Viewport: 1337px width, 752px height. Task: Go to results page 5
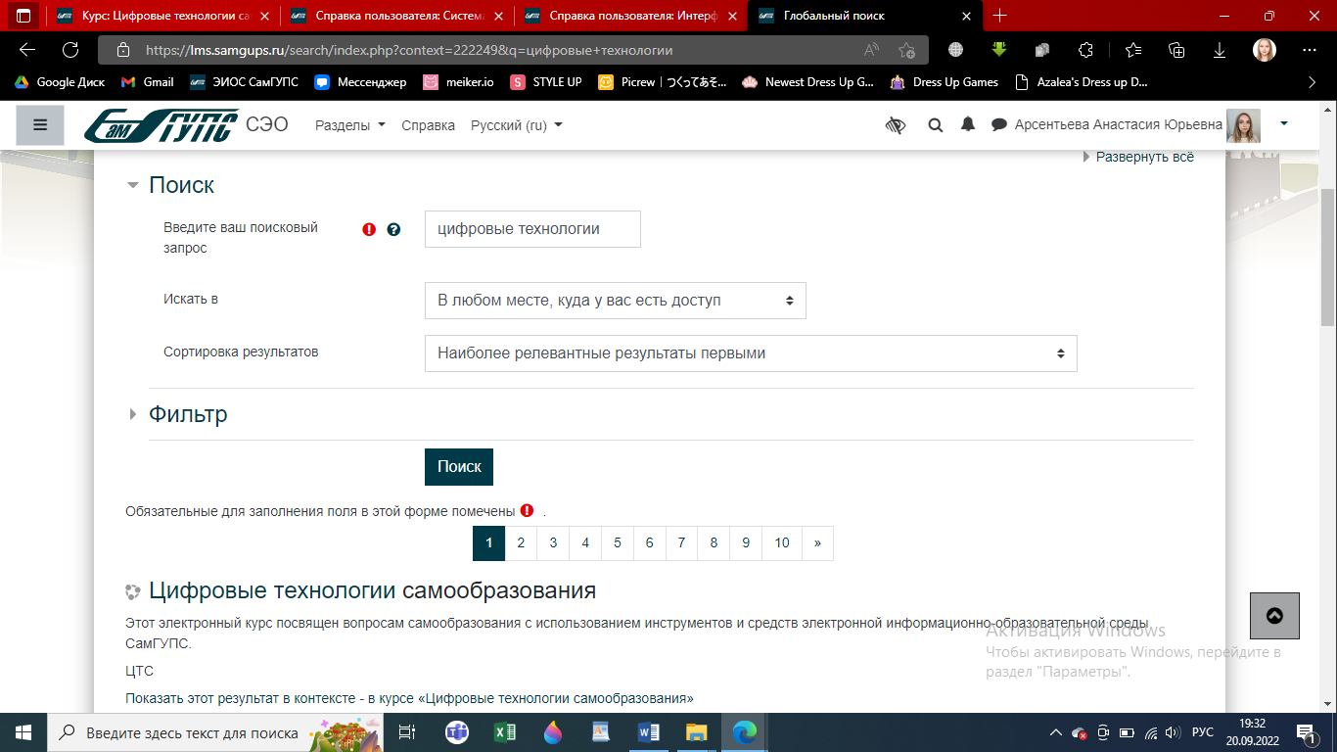(618, 542)
